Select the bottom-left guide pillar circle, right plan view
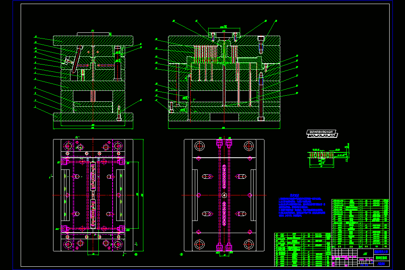The image size is (405, 270). 199,244
